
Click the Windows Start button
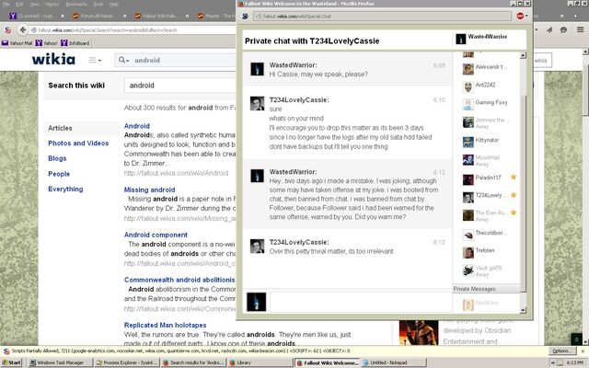point(12,362)
